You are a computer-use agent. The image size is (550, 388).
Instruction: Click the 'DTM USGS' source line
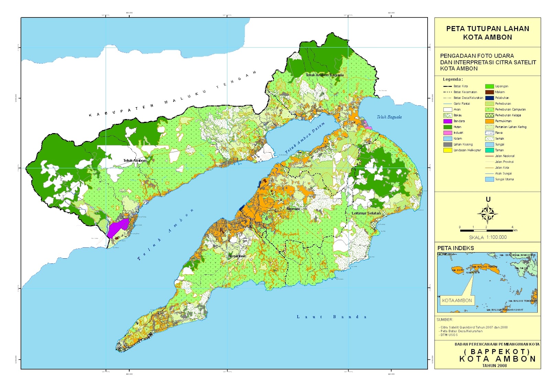click(x=449, y=335)
